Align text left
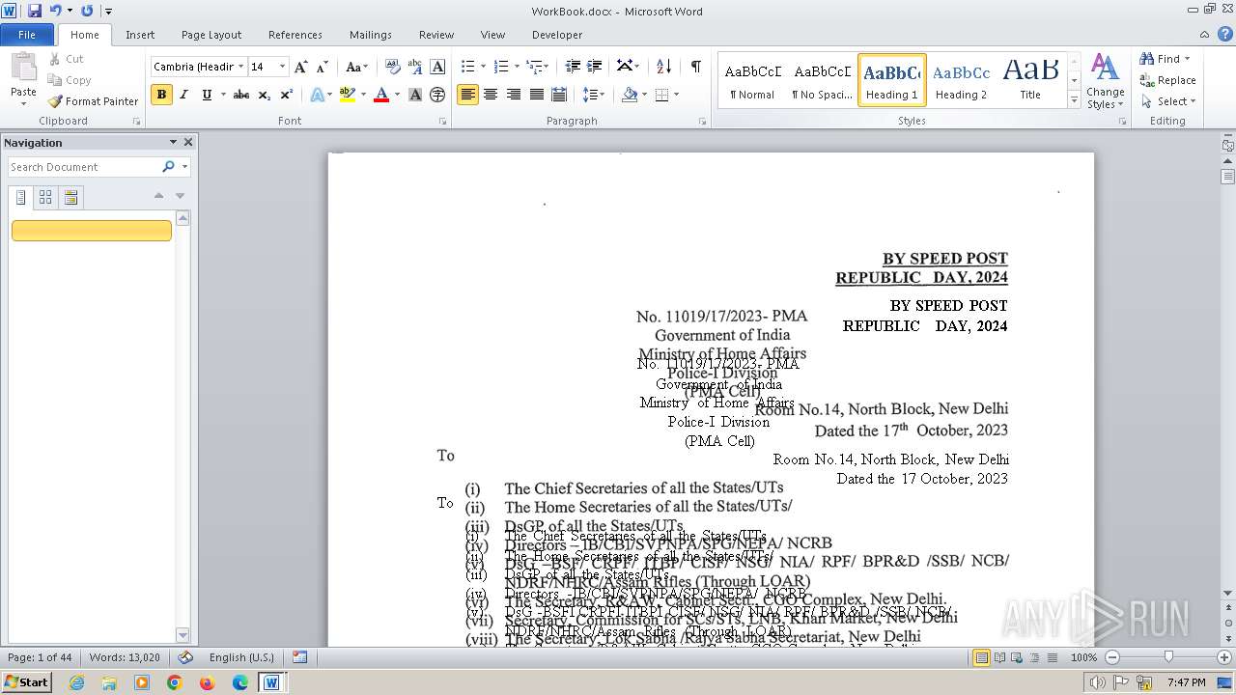Viewport: 1236px width, 695px height. [x=467, y=95]
